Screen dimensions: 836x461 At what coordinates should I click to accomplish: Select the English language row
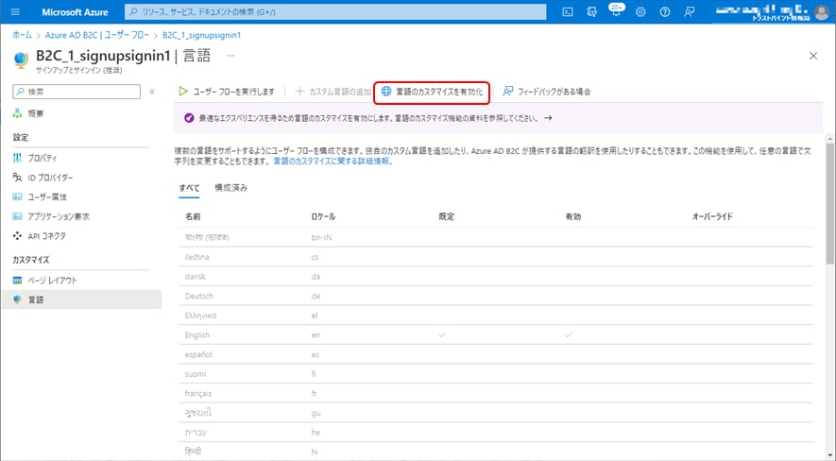click(496, 335)
